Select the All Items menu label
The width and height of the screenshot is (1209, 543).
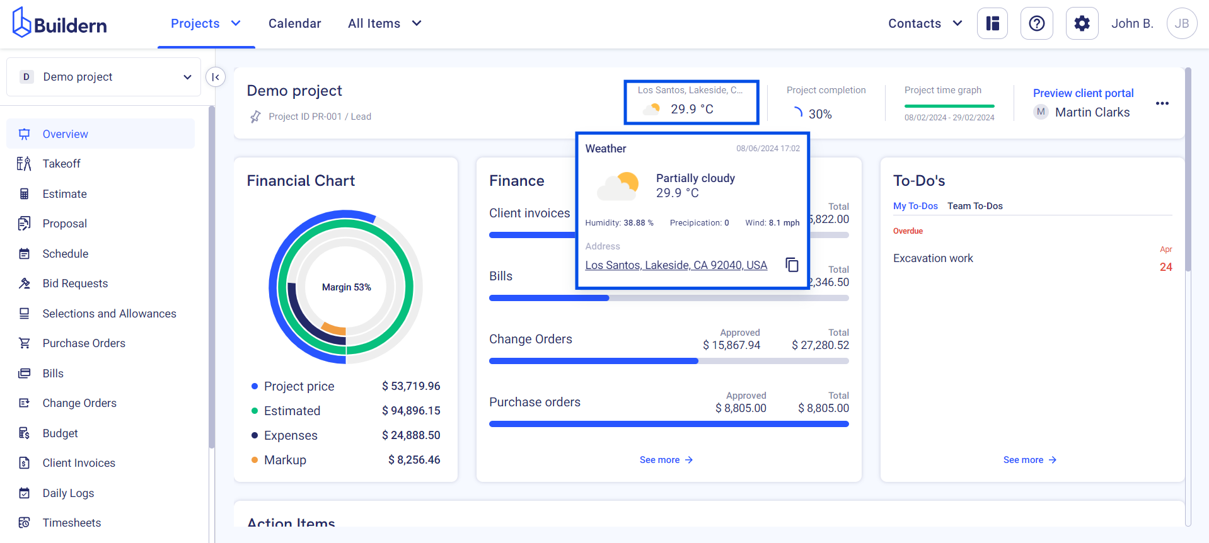click(374, 23)
